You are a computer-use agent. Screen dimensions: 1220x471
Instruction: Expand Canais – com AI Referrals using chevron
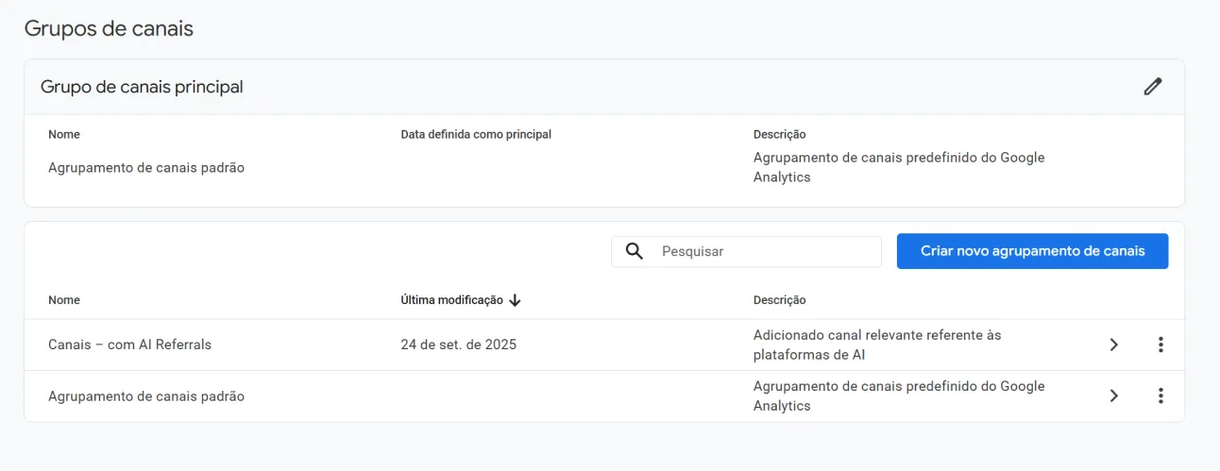[x=1113, y=345]
